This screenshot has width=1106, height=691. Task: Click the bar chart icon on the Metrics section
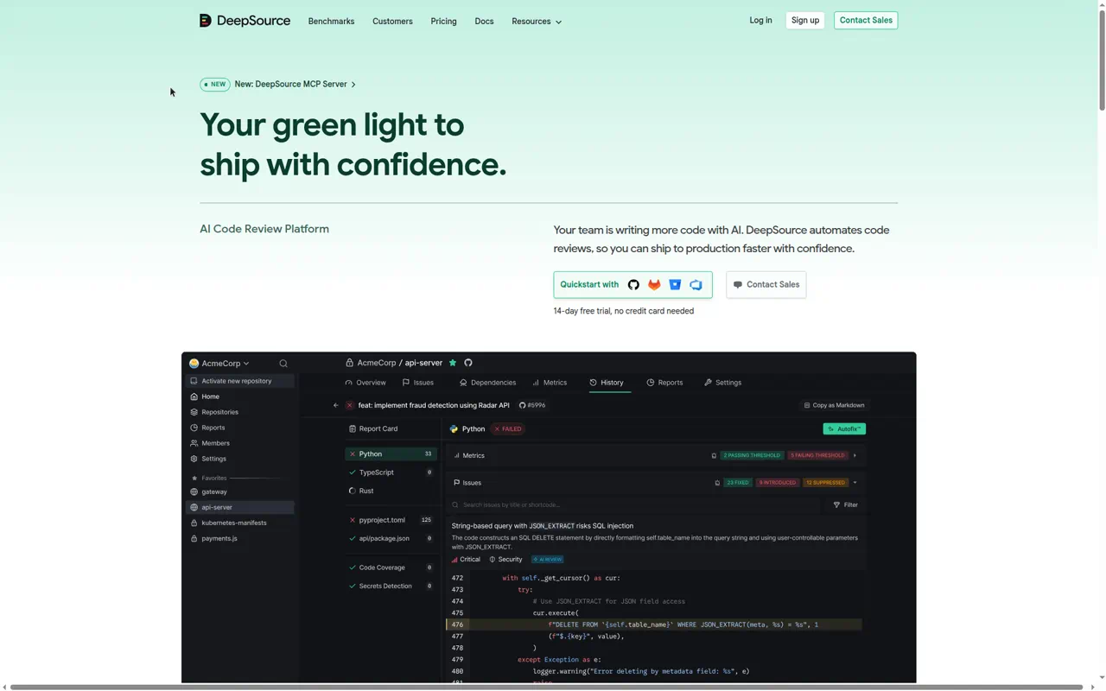coord(456,455)
